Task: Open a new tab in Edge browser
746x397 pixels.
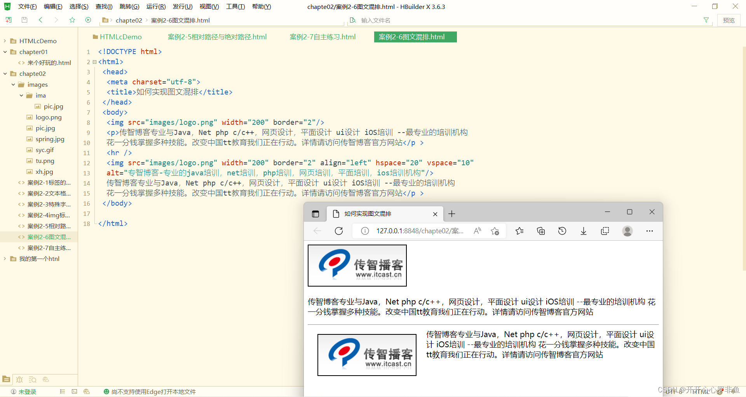Action: click(x=451, y=214)
